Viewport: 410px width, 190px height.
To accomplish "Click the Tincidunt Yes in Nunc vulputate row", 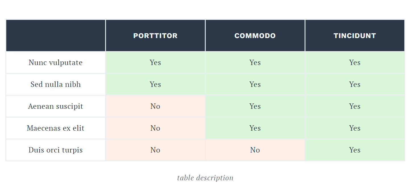I will (x=355, y=62).
